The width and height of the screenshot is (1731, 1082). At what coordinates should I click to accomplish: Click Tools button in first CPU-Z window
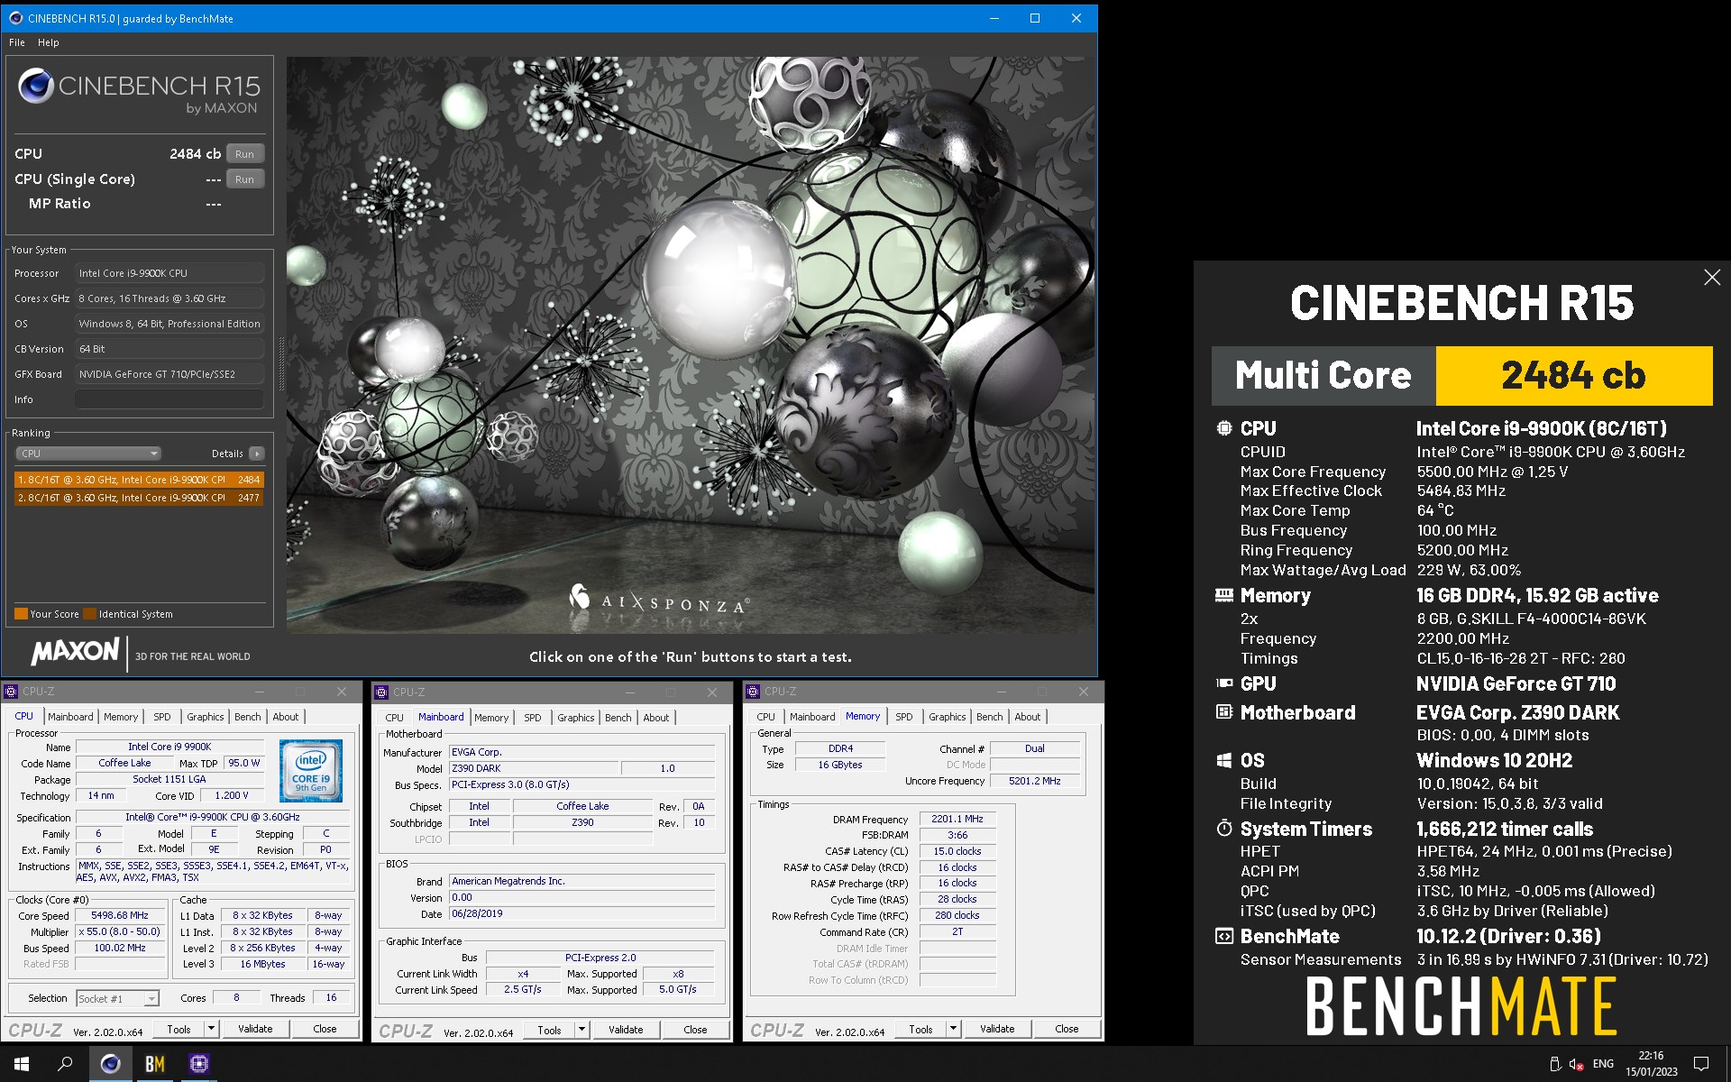[179, 1029]
